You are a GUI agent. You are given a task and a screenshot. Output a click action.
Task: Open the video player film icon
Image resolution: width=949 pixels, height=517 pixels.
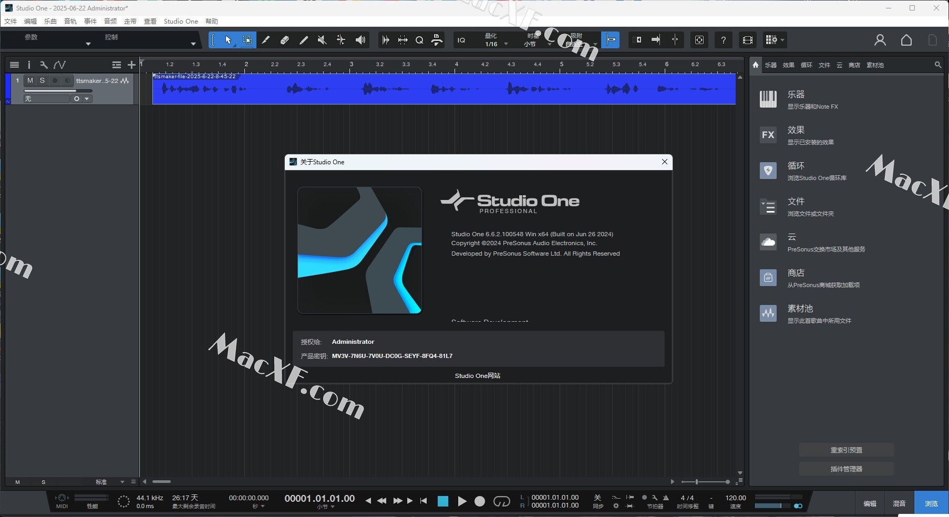pyautogui.click(x=747, y=40)
